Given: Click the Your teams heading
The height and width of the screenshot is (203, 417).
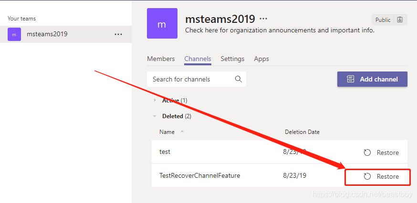Looking at the screenshot, I should [x=21, y=19].
